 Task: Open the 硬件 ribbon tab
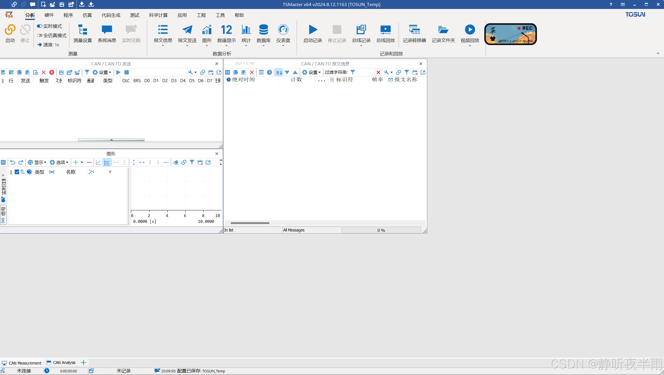click(x=49, y=15)
